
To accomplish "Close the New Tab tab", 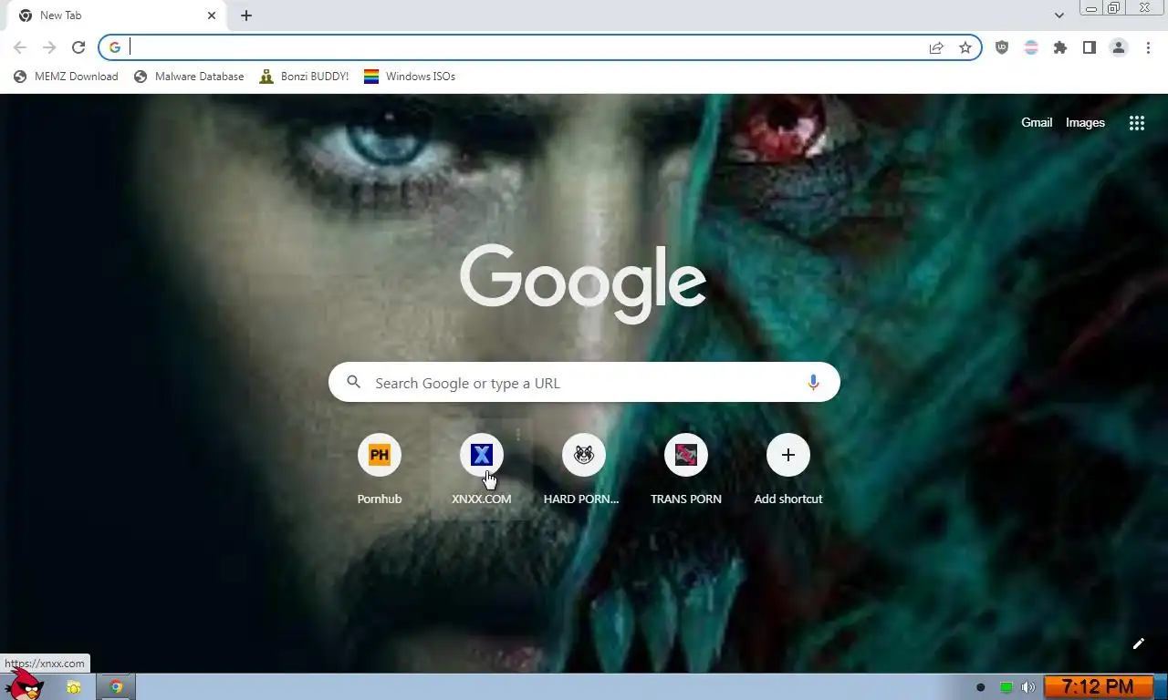I will coord(212,15).
